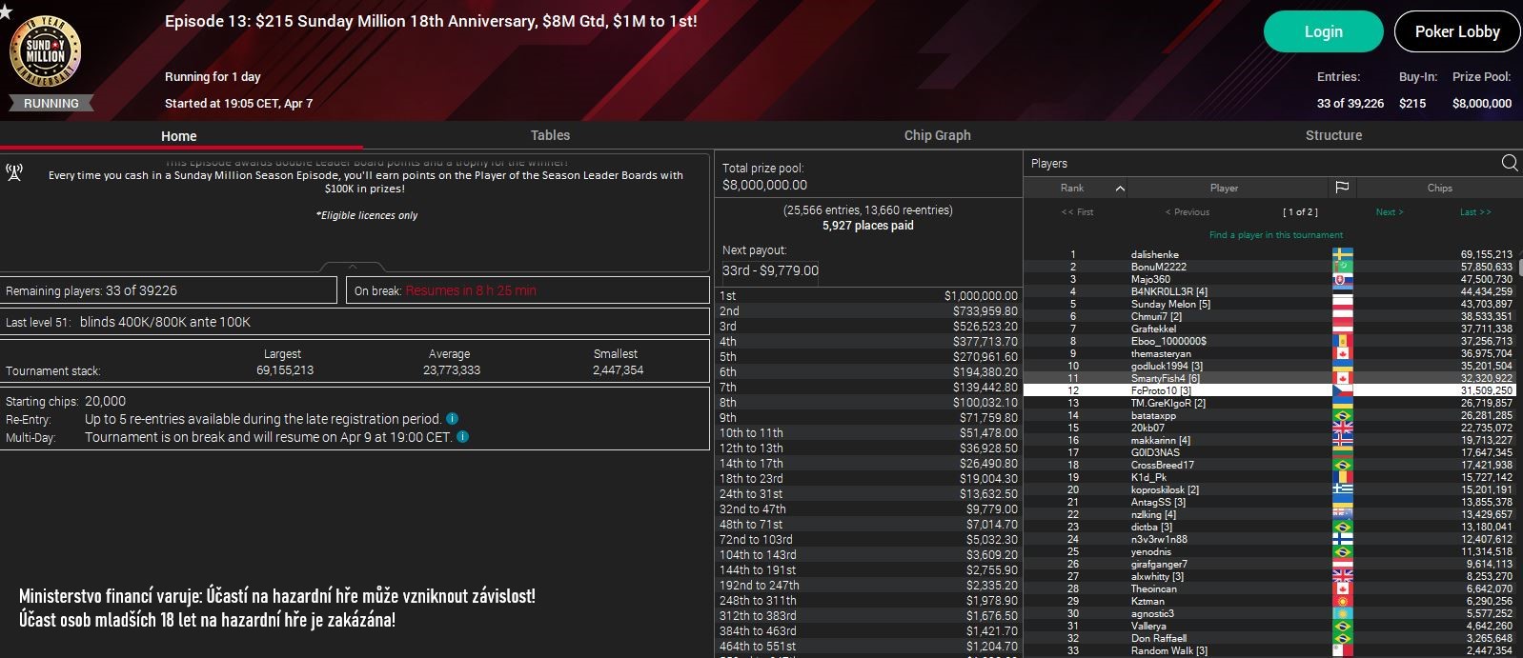Viewport: 1523px width, 658px height.
Task: Click 9th place payout row
Action: 868,418
